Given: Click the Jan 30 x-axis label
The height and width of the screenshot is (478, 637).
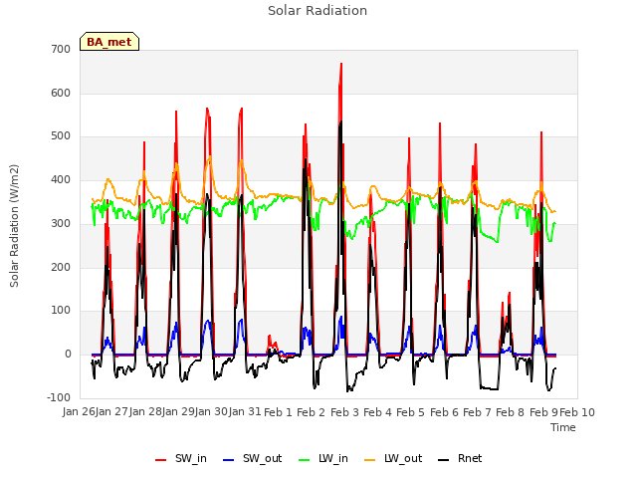Looking at the screenshot, I should 211,411.
